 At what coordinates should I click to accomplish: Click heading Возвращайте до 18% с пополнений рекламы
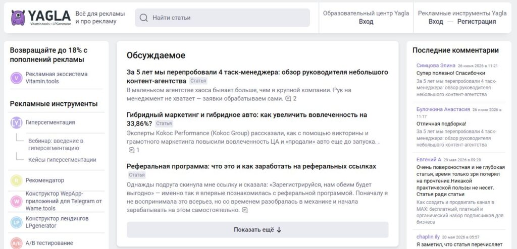tap(48, 55)
